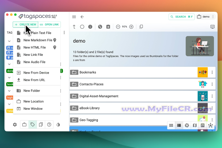
Task: Open the hamburger menu icon
Action: click(x=74, y=17)
